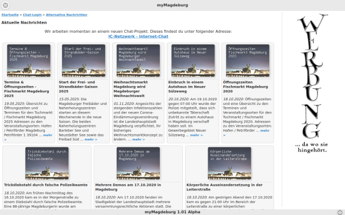Open the IC-Netzwerk - Internet-Chat link
Screen dimensions: 345x215
[x=138, y=37]
